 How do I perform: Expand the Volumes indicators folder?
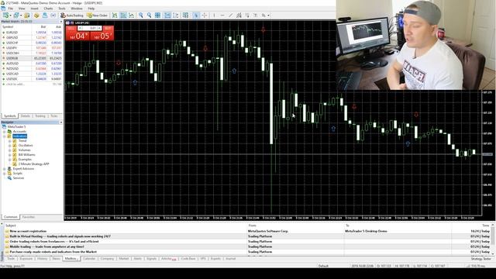(10, 150)
